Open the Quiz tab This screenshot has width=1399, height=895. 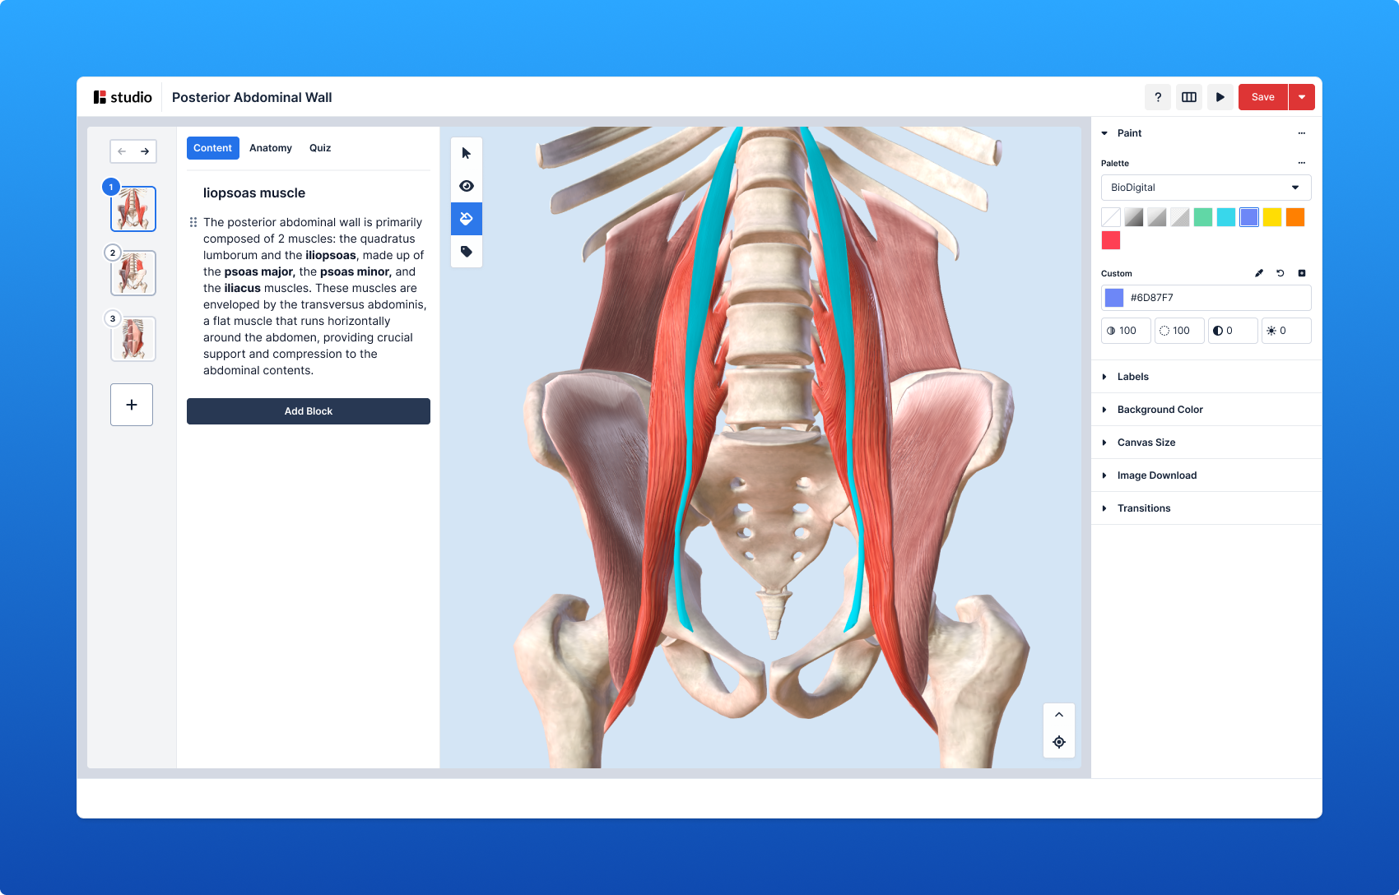[320, 148]
